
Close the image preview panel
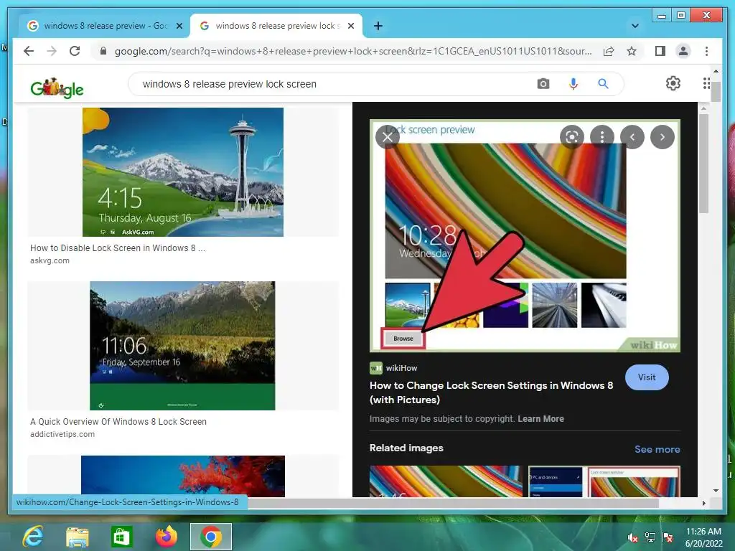tap(387, 137)
